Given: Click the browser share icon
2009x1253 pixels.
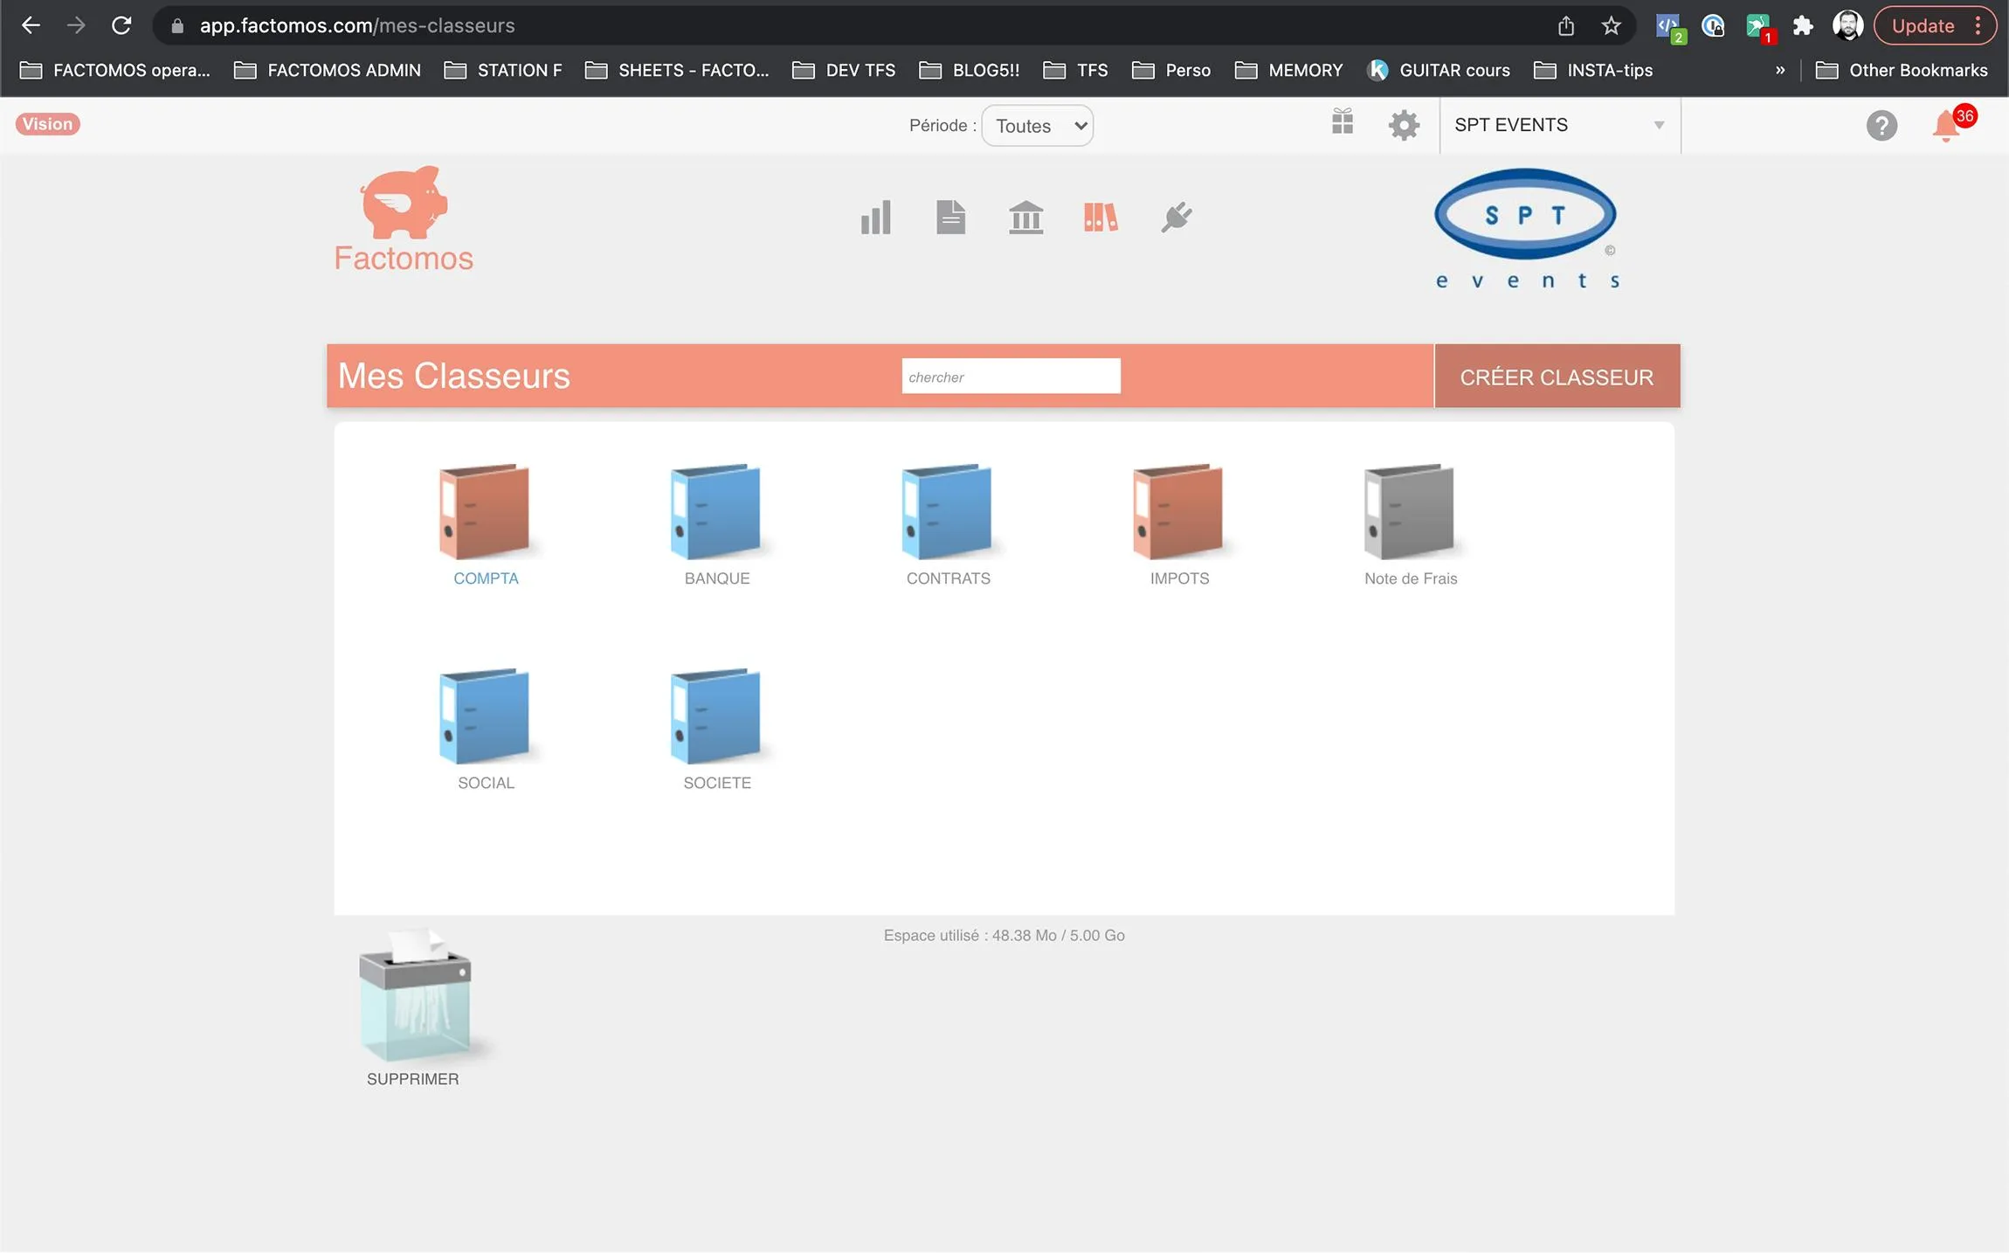Looking at the screenshot, I should [1566, 25].
